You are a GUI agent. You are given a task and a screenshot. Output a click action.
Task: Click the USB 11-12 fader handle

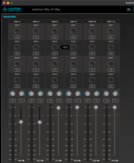[115, 107]
